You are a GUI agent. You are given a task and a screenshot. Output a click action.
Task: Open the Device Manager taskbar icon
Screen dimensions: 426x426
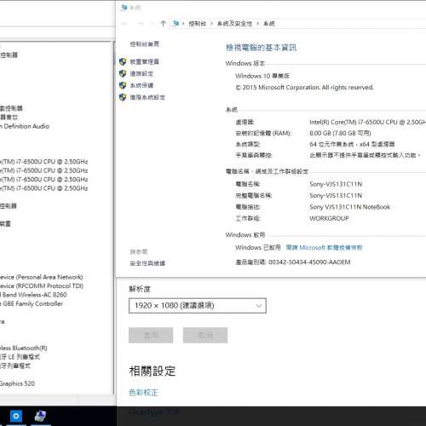coord(40,417)
